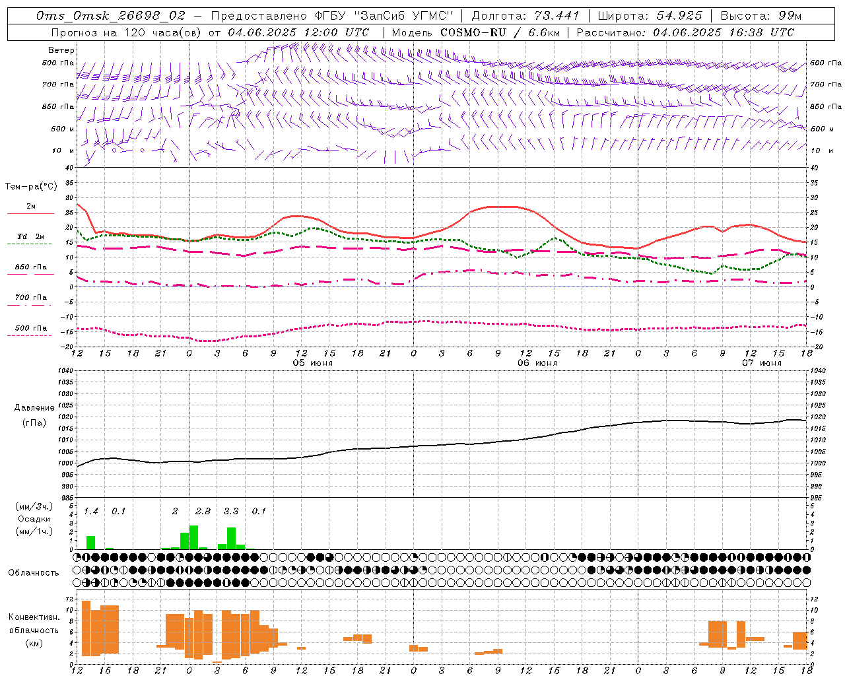Viewport: 845px width, 676px height.
Task: Click the Осадки panel label
Action: (34, 519)
